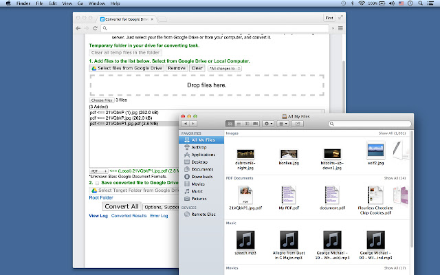Select Downloads in Finder sidebar
This screenshot has width=440, height=275.
coord(201,177)
